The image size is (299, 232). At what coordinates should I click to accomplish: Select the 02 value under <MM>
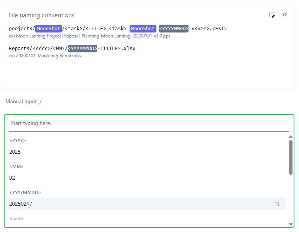coord(12,178)
